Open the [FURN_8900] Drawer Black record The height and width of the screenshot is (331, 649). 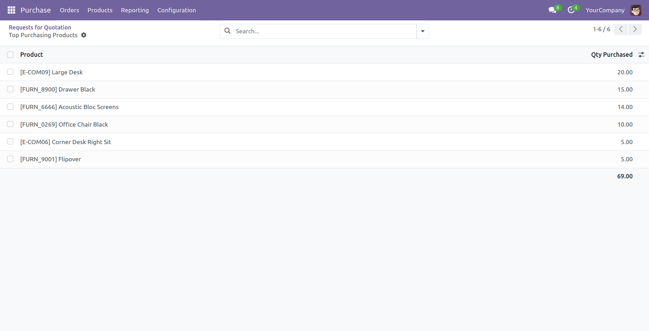click(58, 89)
